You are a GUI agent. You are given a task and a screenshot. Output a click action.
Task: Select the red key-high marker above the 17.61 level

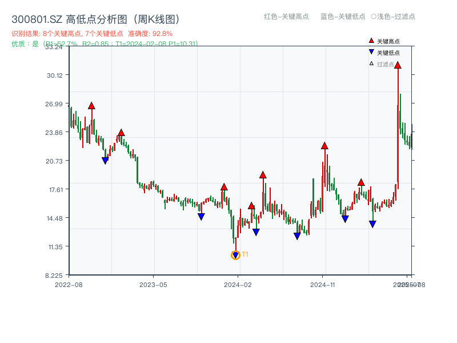pyautogui.click(x=224, y=185)
